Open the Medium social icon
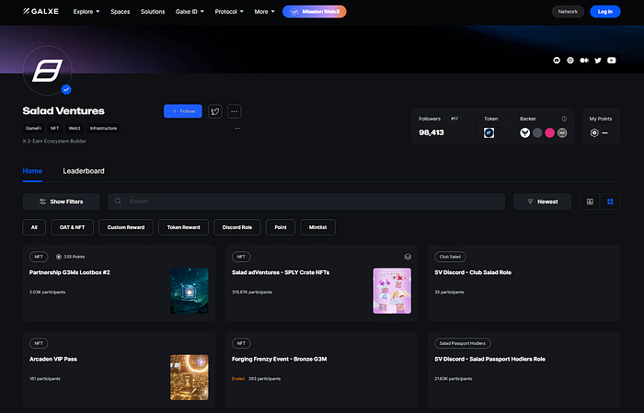Image resolution: width=644 pixels, height=413 pixels. (584, 61)
